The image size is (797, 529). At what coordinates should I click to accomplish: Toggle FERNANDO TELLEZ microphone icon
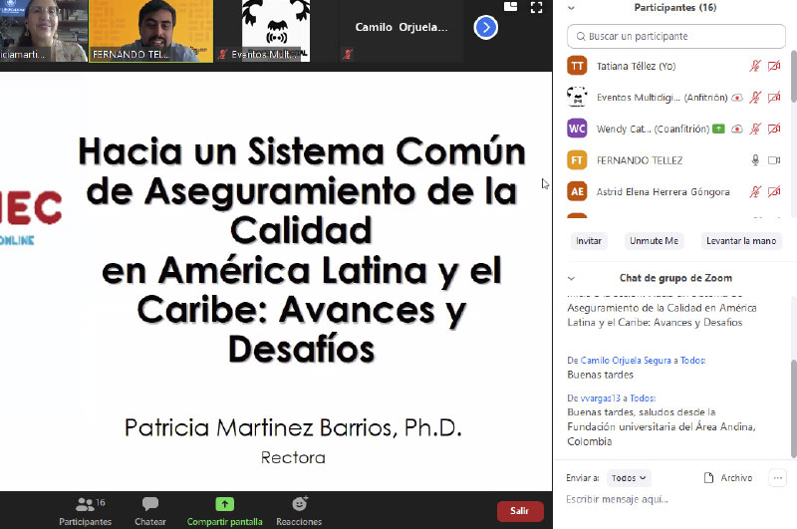coord(755,159)
